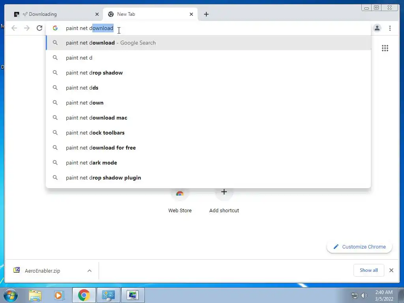Open the AeroEnabler.zip download
The image size is (404, 303).
[x=43, y=271]
